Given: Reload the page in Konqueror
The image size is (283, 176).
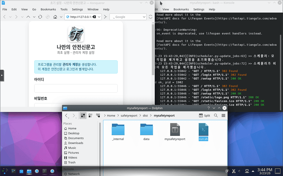Looking at the screenshot, I should [x=40, y=17].
